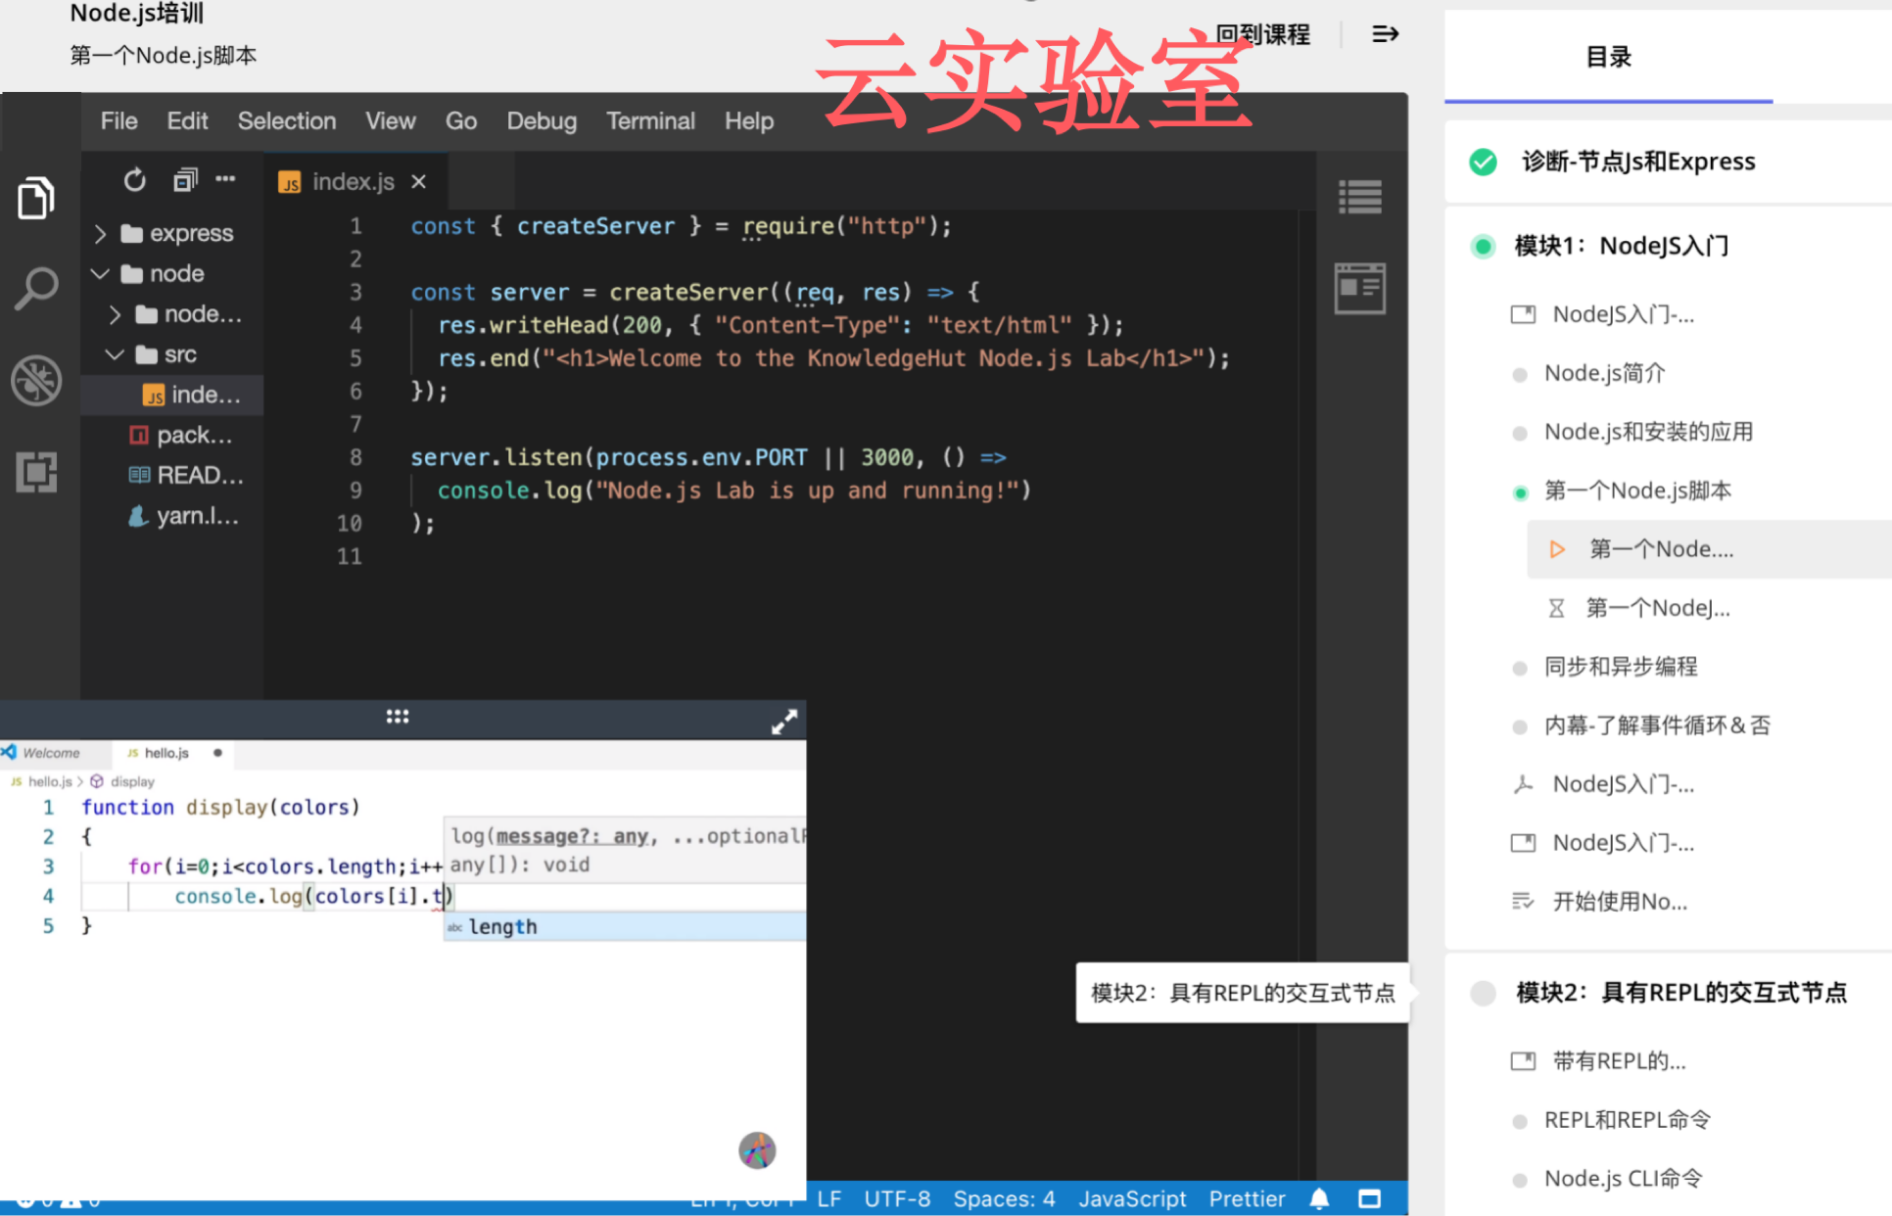This screenshot has height=1216, width=1892.
Task: Open the Terminal menu
Action: [650, 120]
